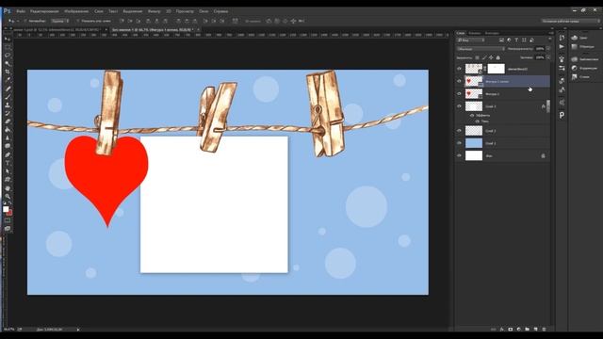Open the Коррекция panel button
Image resolution: width=603 pixels, height=339 pixels.
click(x=584, y=68)
